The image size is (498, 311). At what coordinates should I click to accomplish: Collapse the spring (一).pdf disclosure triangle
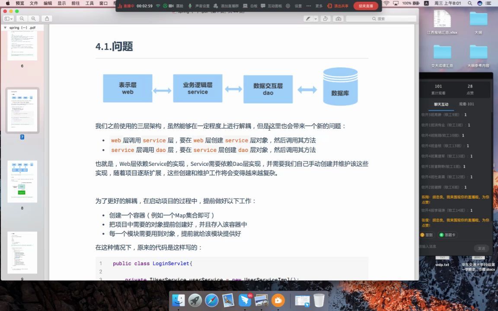coord(5,28)
